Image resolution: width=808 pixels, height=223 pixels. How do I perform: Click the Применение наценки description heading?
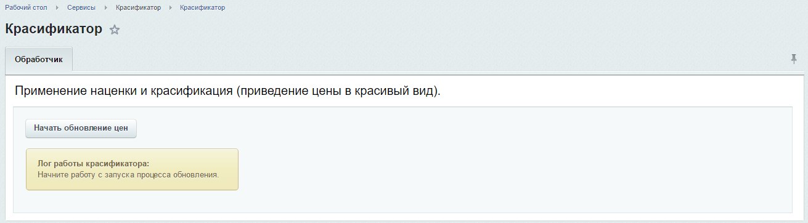click(x=227, y=91)
